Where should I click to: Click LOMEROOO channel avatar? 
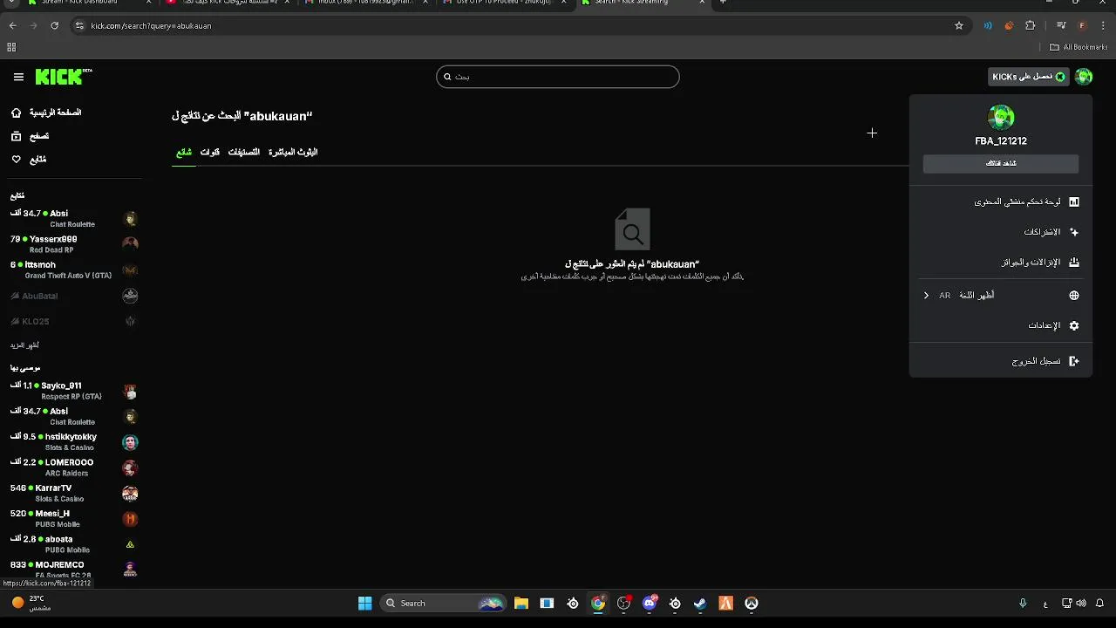pyautogui.click(x=130, y=468)
